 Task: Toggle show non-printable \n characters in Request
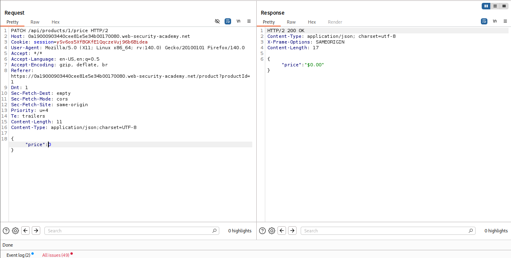[238, 21]
